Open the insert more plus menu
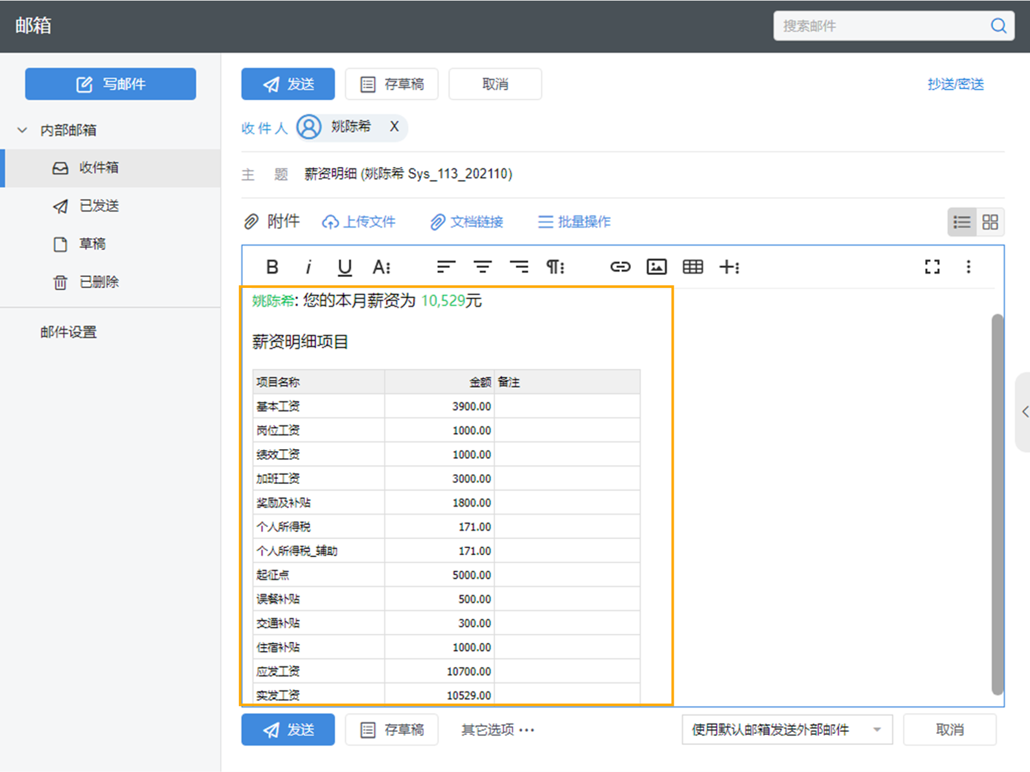The height and width of the screenshot is (772, 1030). [x=729, y=267]
